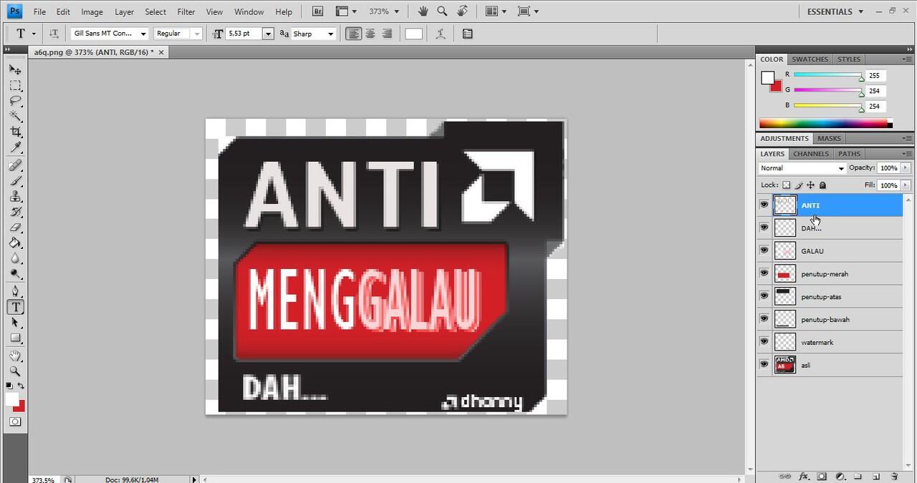Screen dimensions: 917x483
Task: Open the ESSENTIALS workspace dropdown
Action: [835, 11]
